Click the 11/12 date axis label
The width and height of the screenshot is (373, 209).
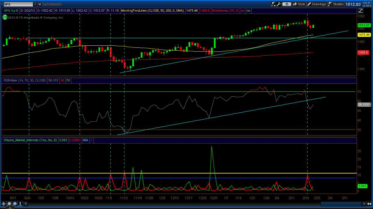(x=124, y=198)
